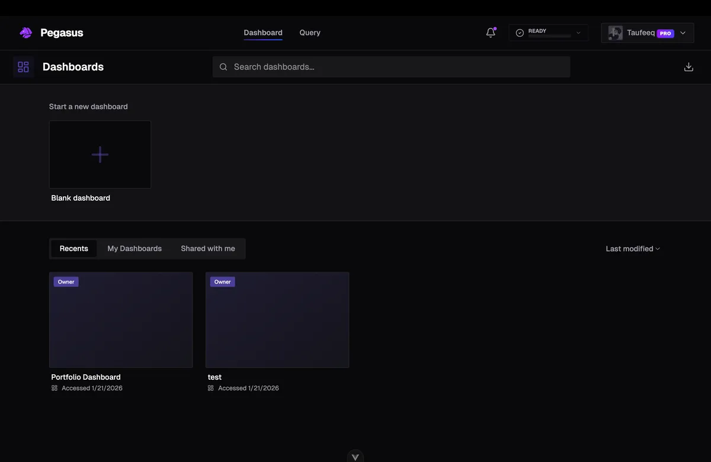
Task: Switch to the Query tab
Action: click(x=310, y=33)
